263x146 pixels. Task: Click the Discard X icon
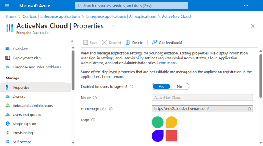104,43
